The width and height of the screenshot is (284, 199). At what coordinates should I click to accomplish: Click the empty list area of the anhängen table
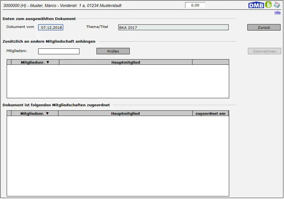tap(118, 81)
